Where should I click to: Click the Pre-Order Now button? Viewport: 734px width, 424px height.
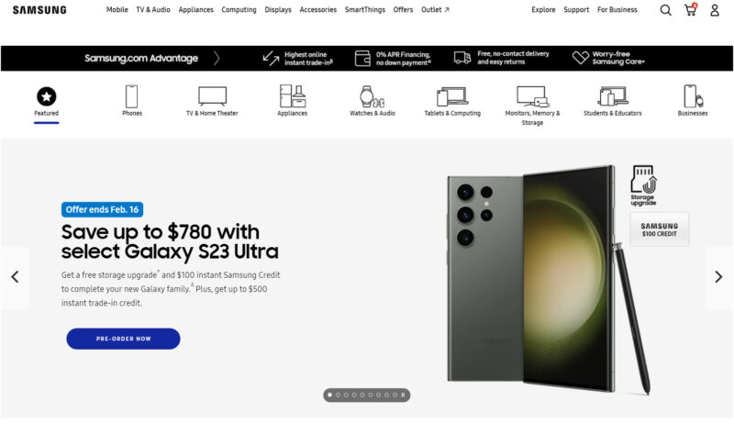(123, 339)
